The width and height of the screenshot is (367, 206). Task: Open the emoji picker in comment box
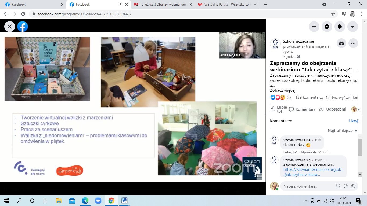pyautogui.click(x=346, y=186)
